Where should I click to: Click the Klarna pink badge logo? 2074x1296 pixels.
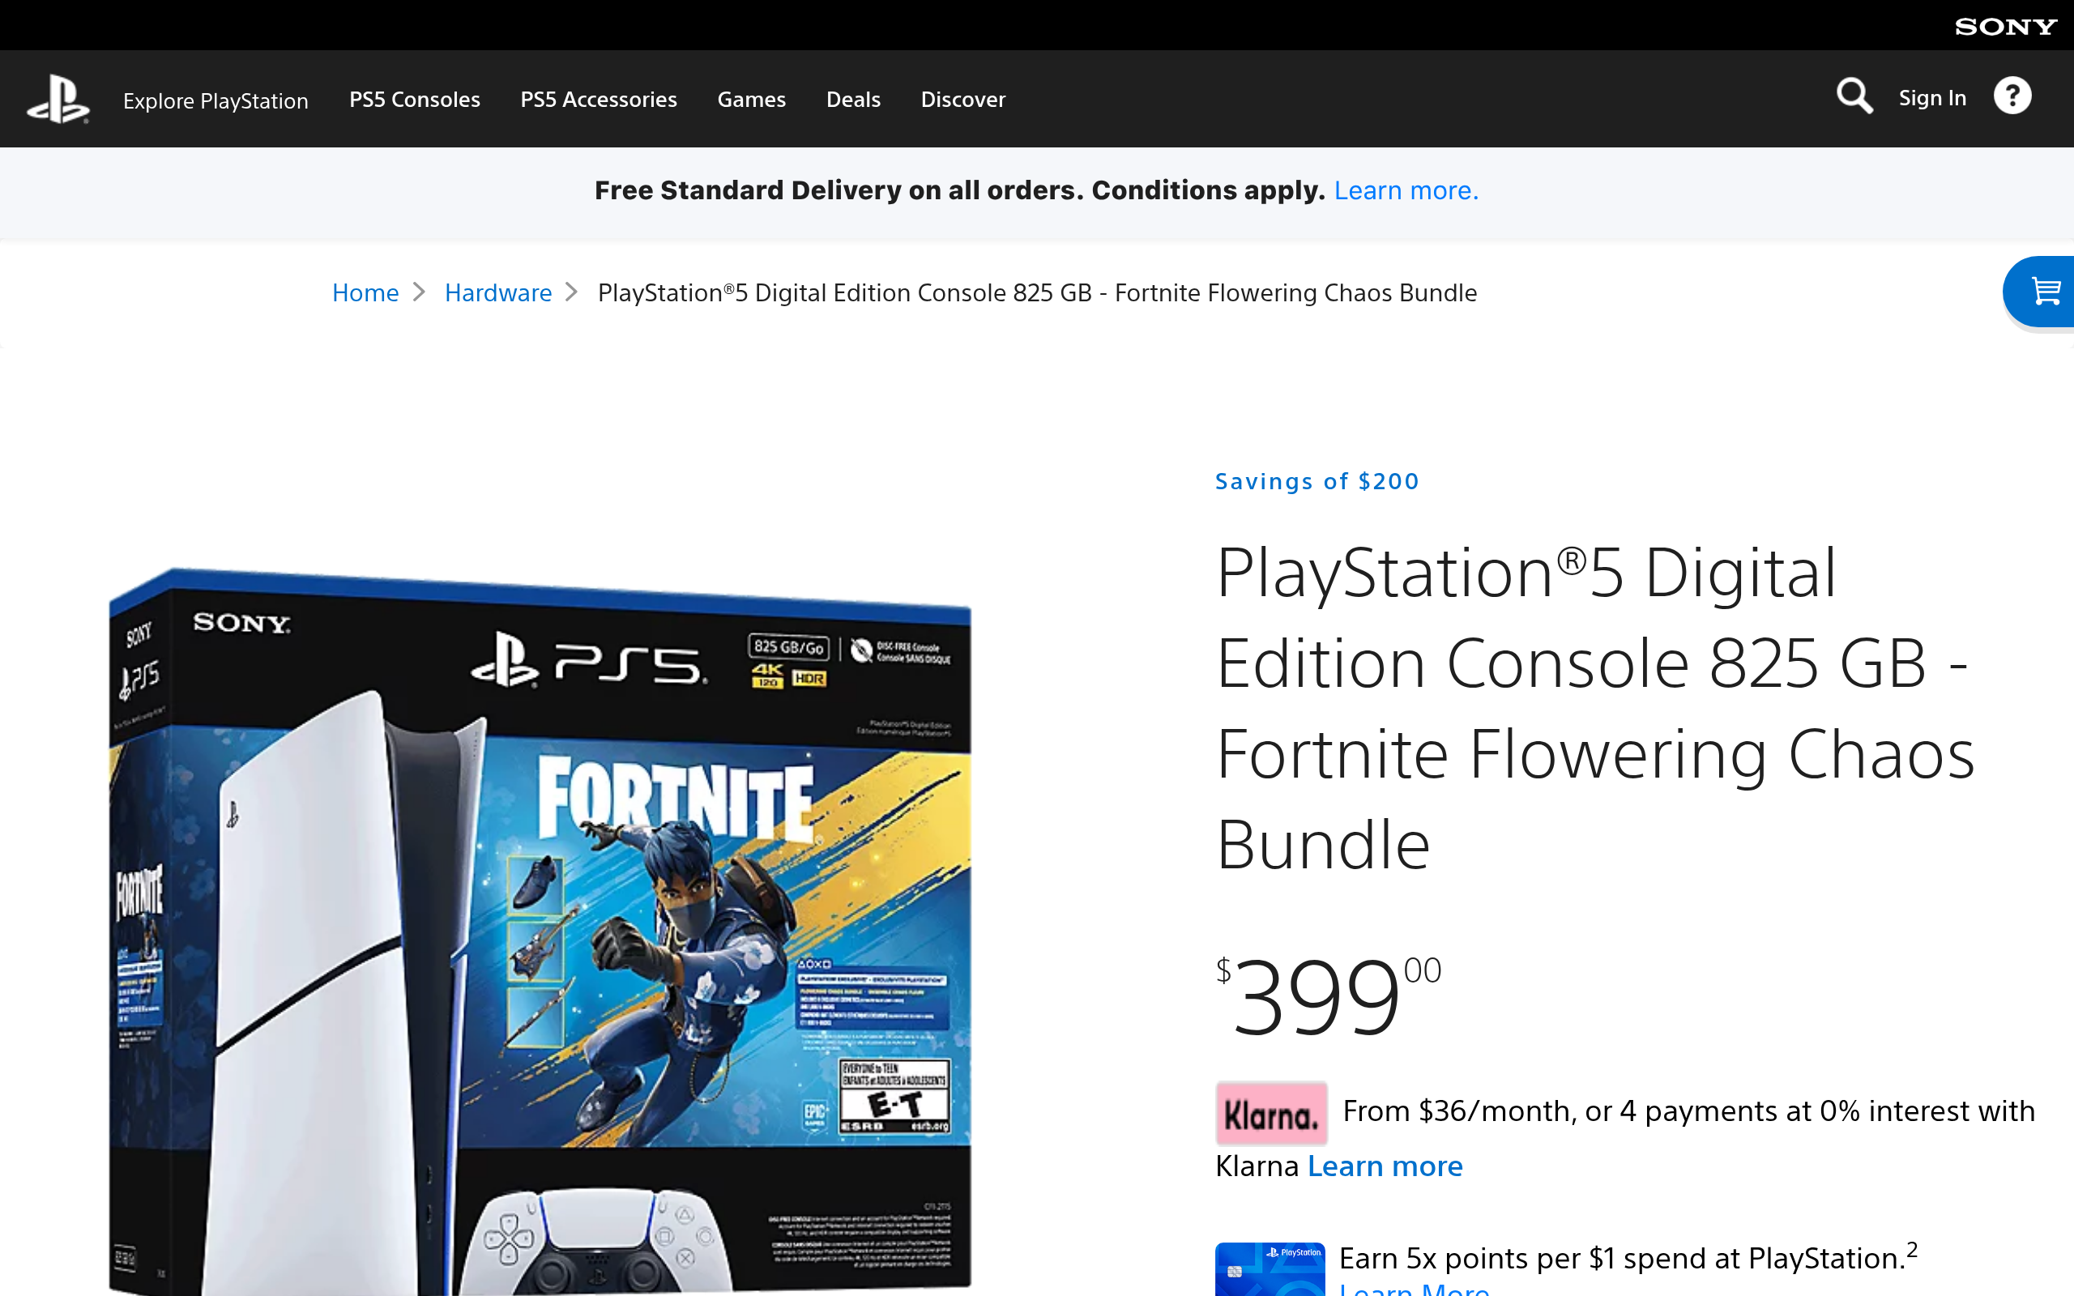coord(1271,1114)
